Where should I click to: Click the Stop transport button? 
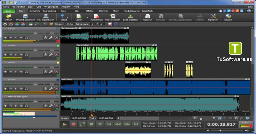pos(91,124)
